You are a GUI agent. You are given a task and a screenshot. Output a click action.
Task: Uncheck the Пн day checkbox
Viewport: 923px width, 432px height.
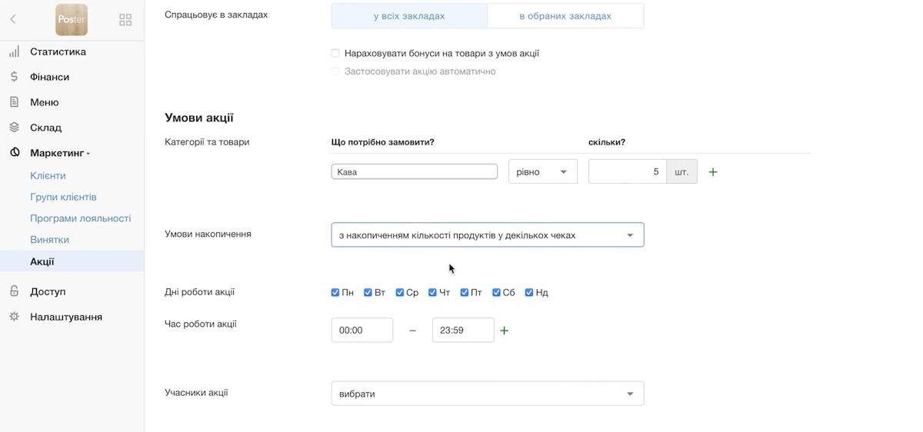click(335, 293)
